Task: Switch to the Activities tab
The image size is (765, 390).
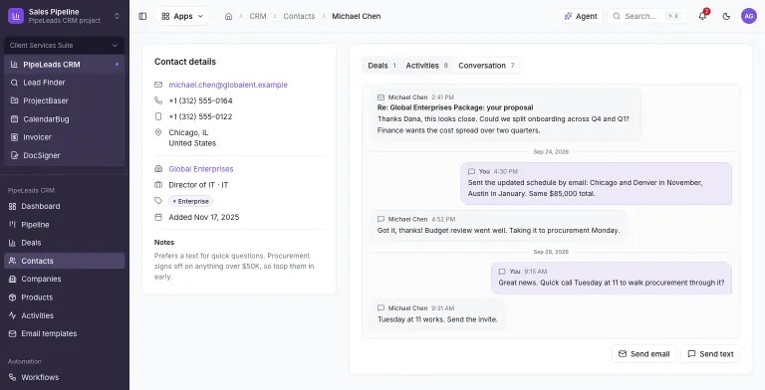Action: (x=426, y=66)
